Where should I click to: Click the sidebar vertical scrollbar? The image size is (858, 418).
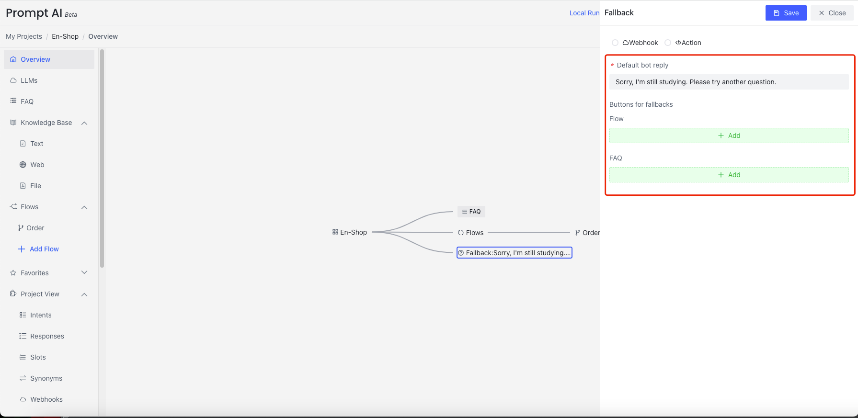point(102,158)
